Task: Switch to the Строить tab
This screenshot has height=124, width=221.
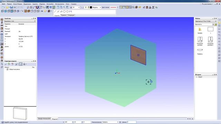Action: 57,15
